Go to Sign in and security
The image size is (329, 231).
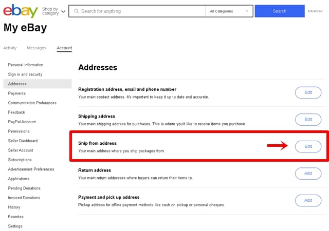25,74
